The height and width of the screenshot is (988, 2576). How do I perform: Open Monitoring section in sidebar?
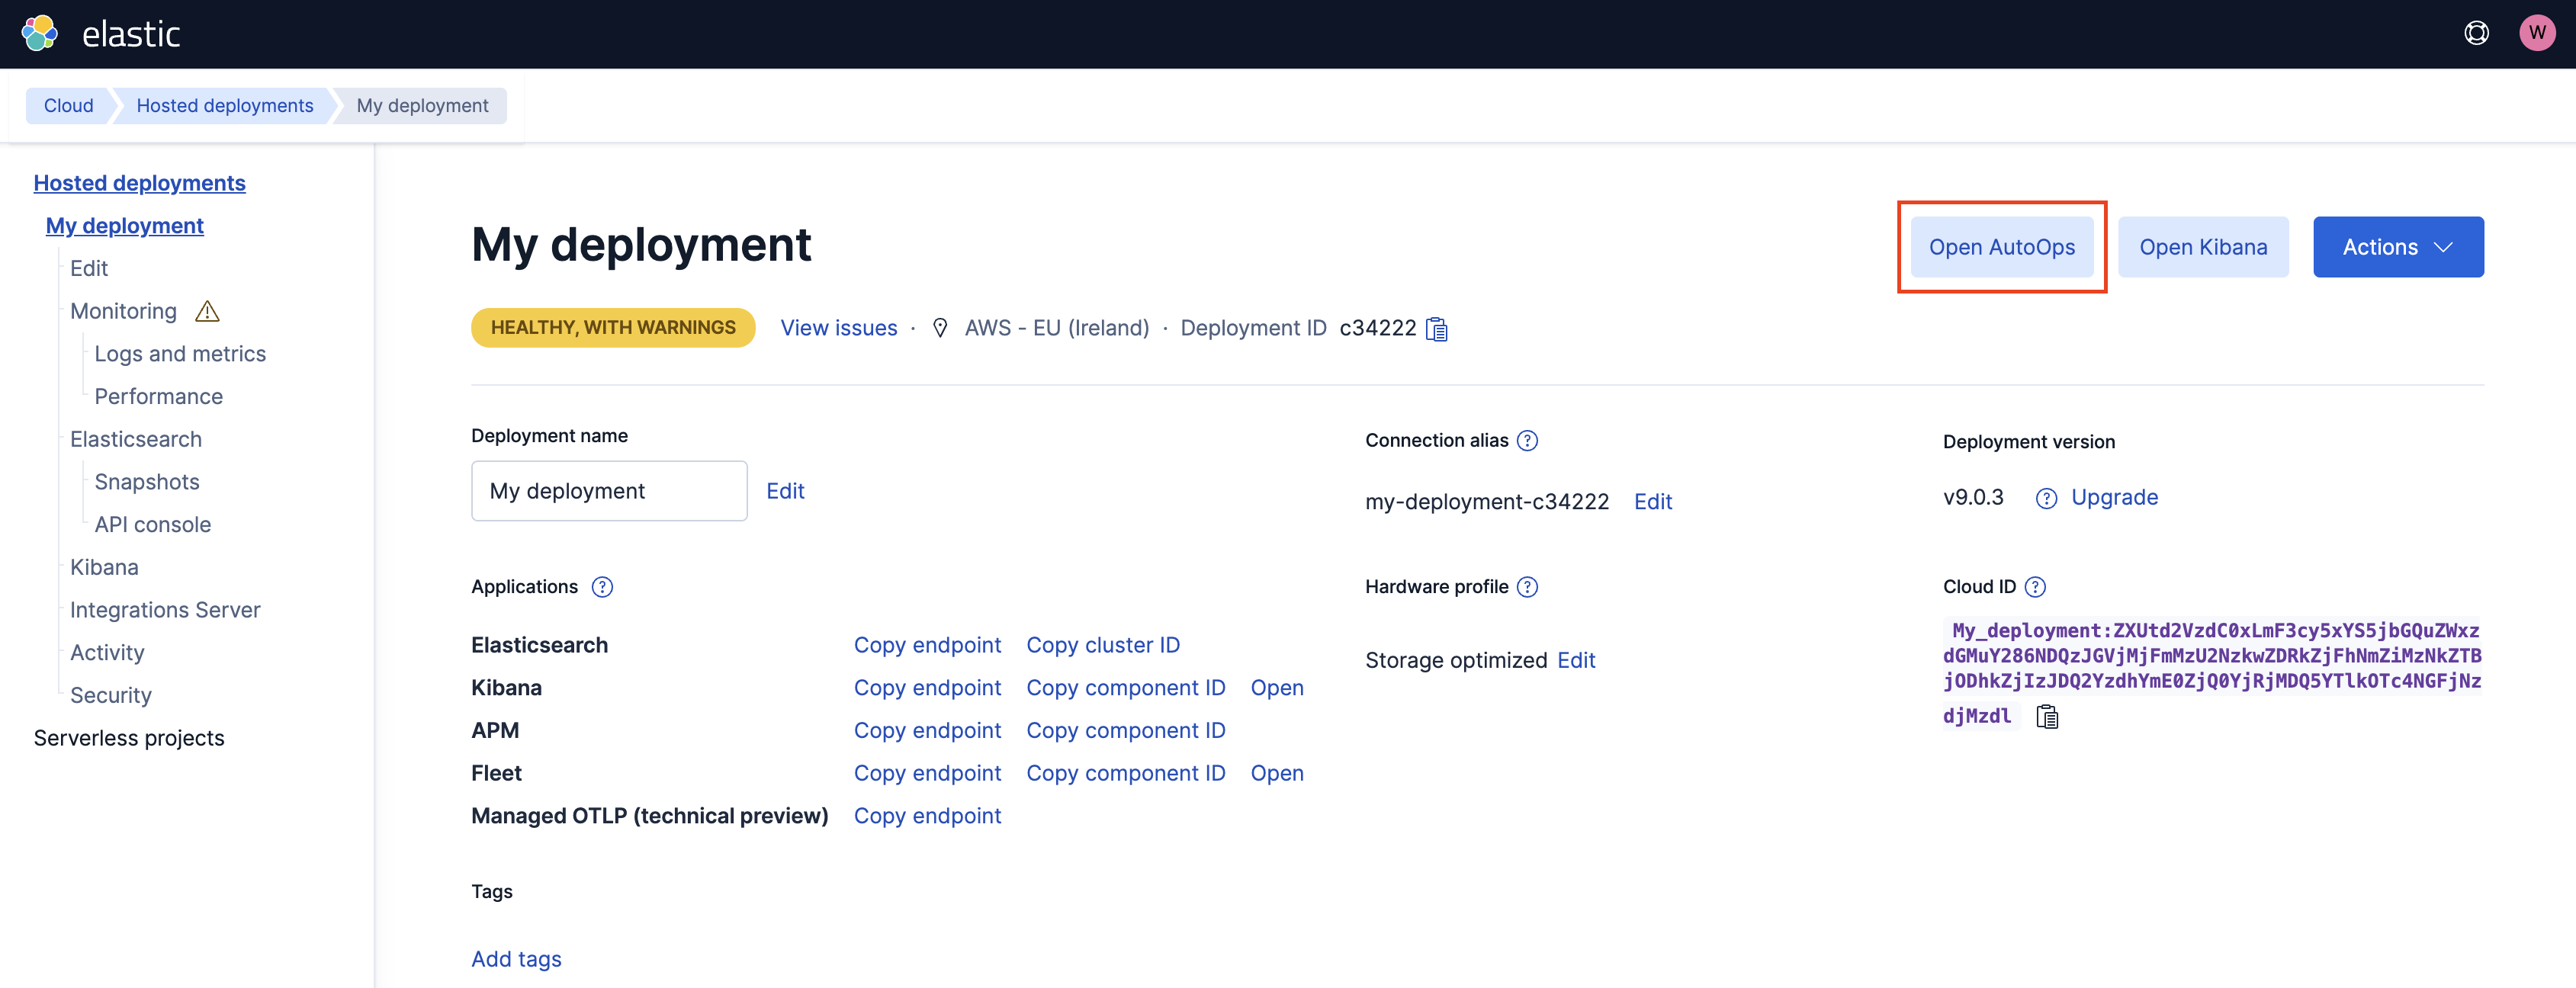[123, 311]
